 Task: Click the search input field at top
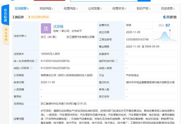[104, 1]
